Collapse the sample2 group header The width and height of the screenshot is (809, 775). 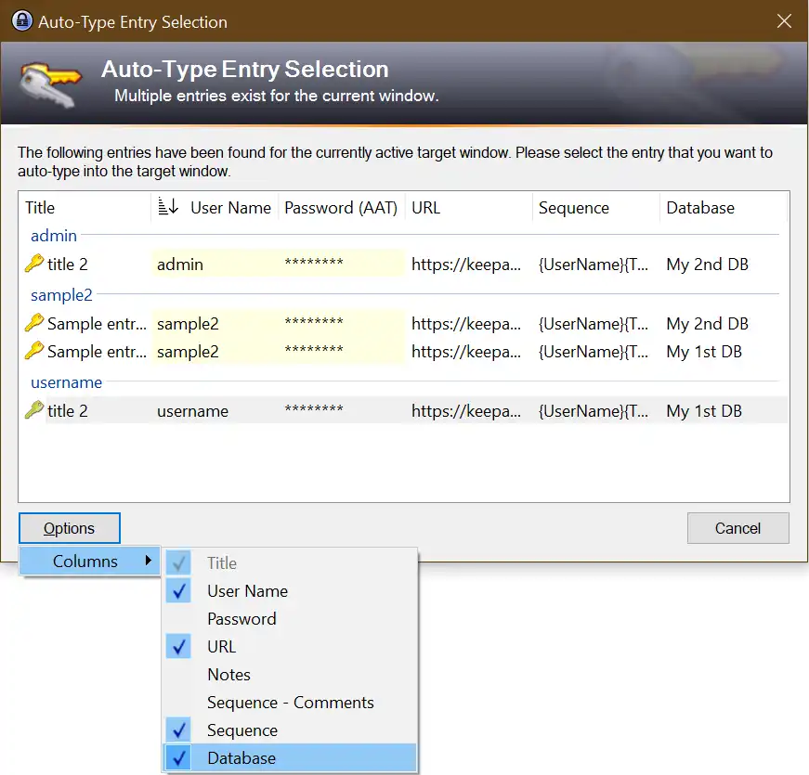tap(61, 295)
